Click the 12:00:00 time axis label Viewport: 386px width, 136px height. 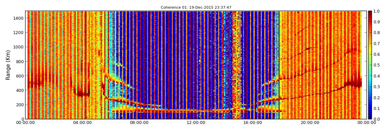pyautogui.click(x=196, y=123)
